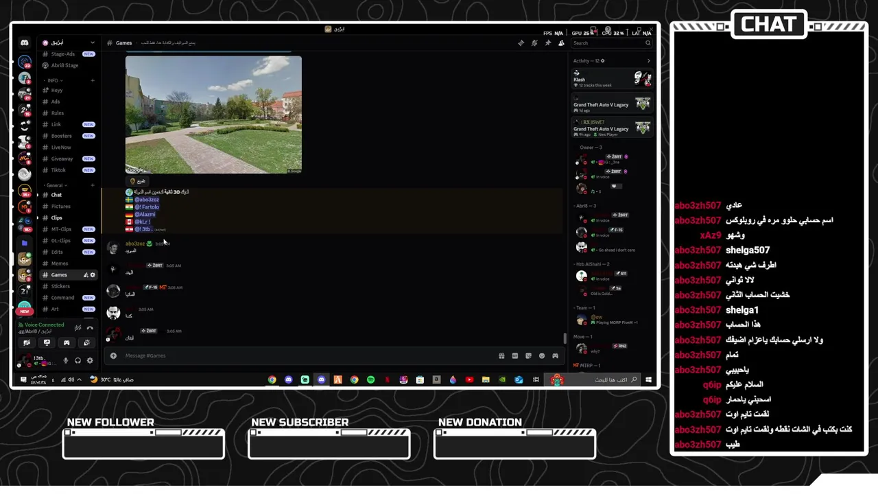Open pinned messages in Games channel
Viewport: 878px width, 494px height.
click(x=547, y=43)
